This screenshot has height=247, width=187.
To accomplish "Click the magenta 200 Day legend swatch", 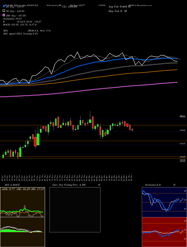I will pyautogui.click(x=4, y=15).
